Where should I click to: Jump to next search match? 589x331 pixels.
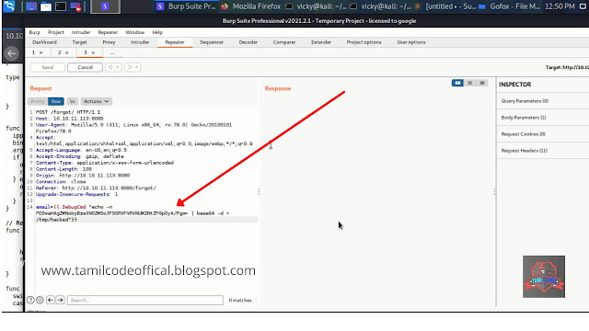[60, 300]
